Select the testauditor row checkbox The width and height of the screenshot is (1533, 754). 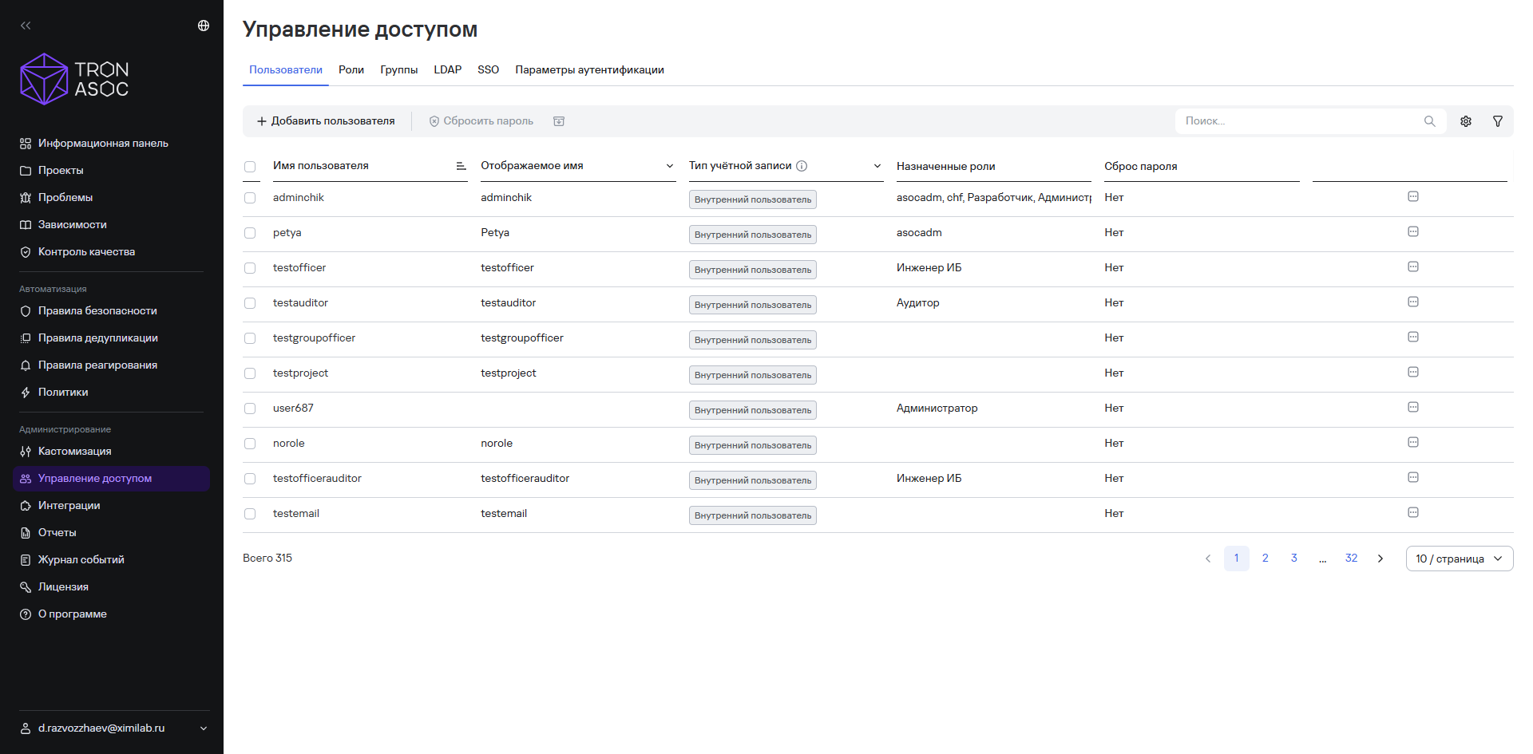tap(250, 303)
